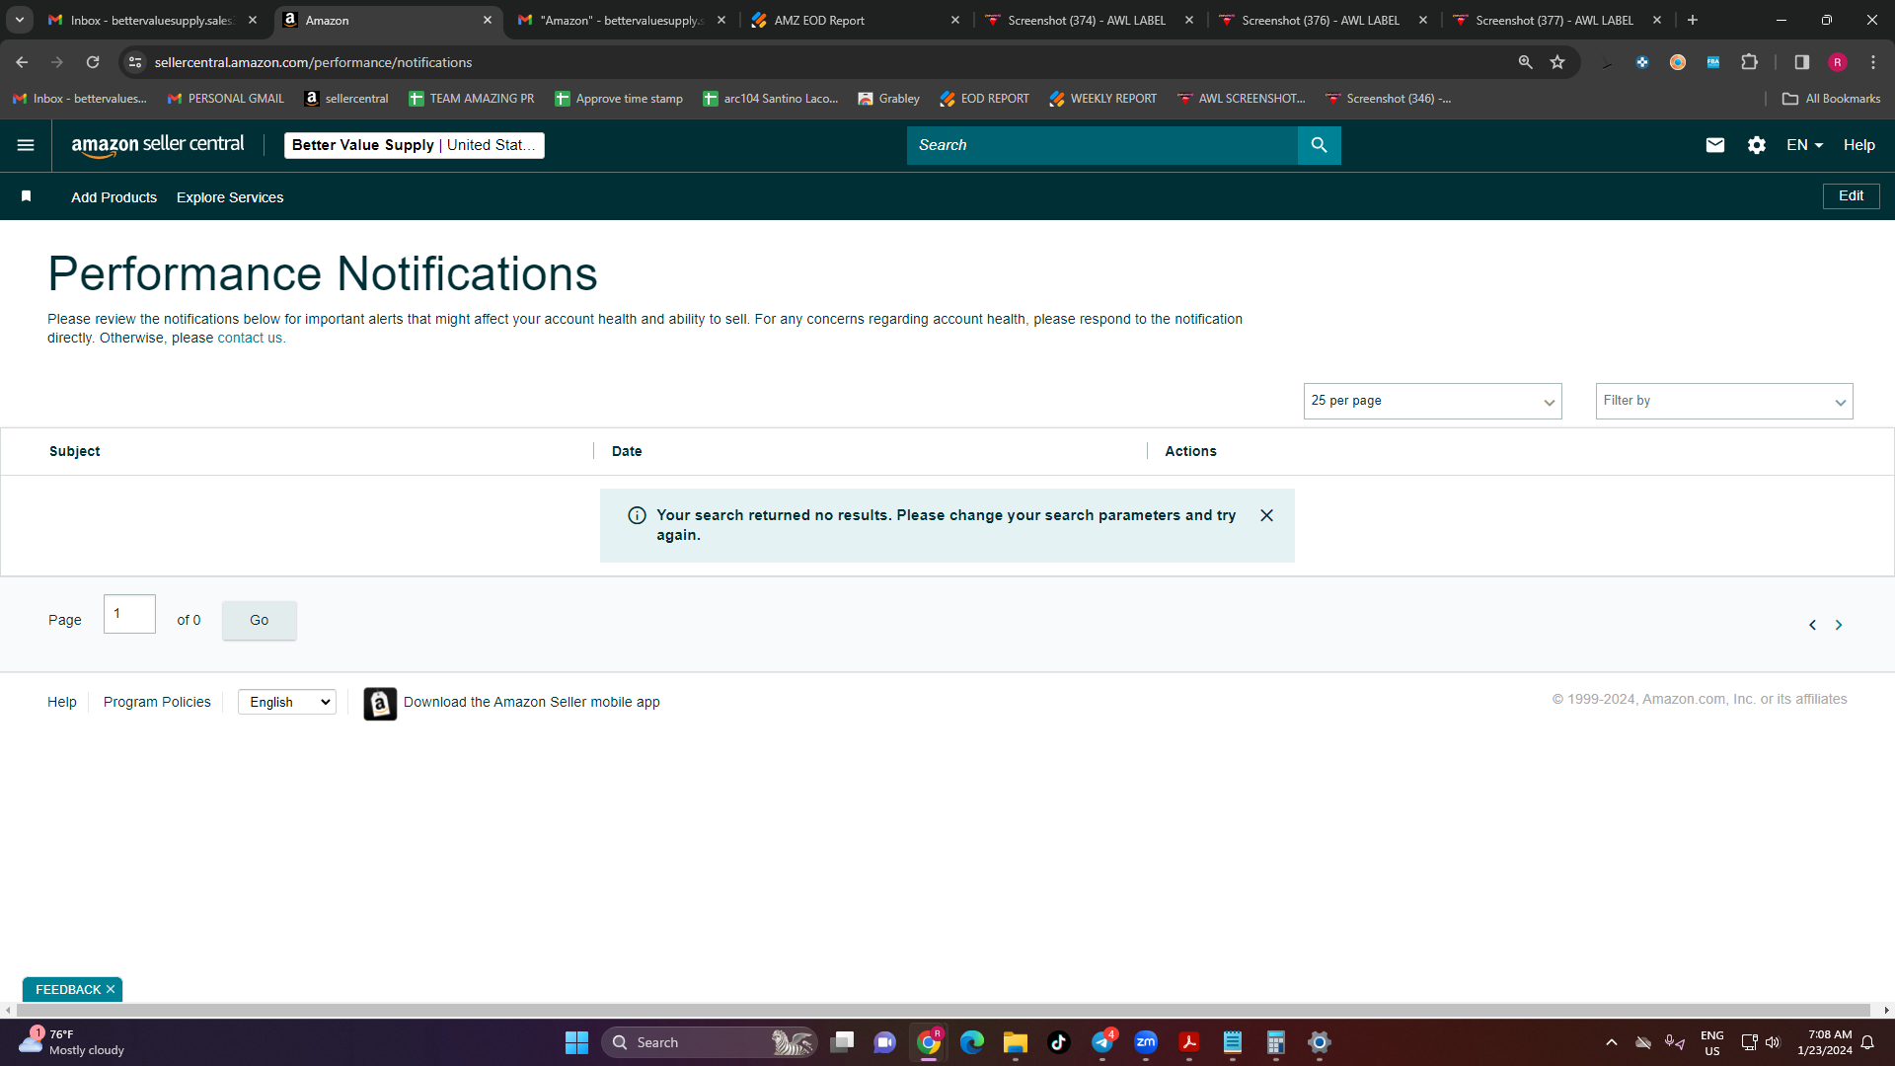Open Program Policies link
Screen dimensions: 1895x1066
click(x=157, y=702)
